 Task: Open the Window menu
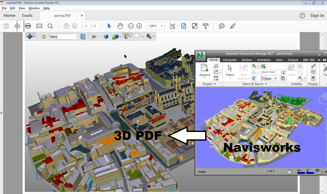pyautogui.click(x=34, y=8)
